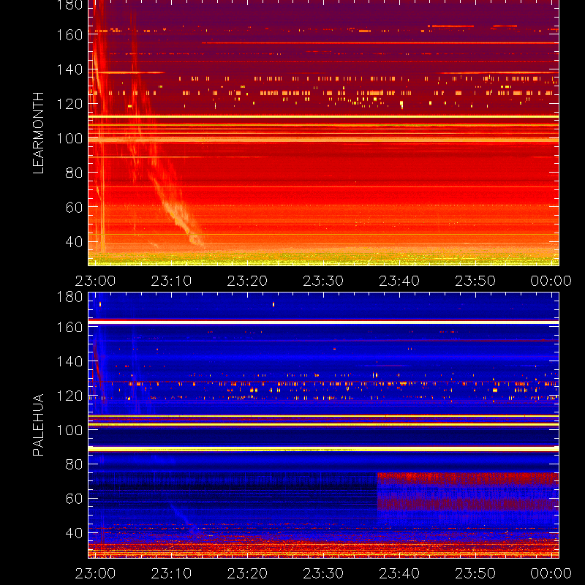The image size is (585, 585).
Task: Click 23:00 time label below LEARMONTH plot
Action: click(x=95, y=281)
